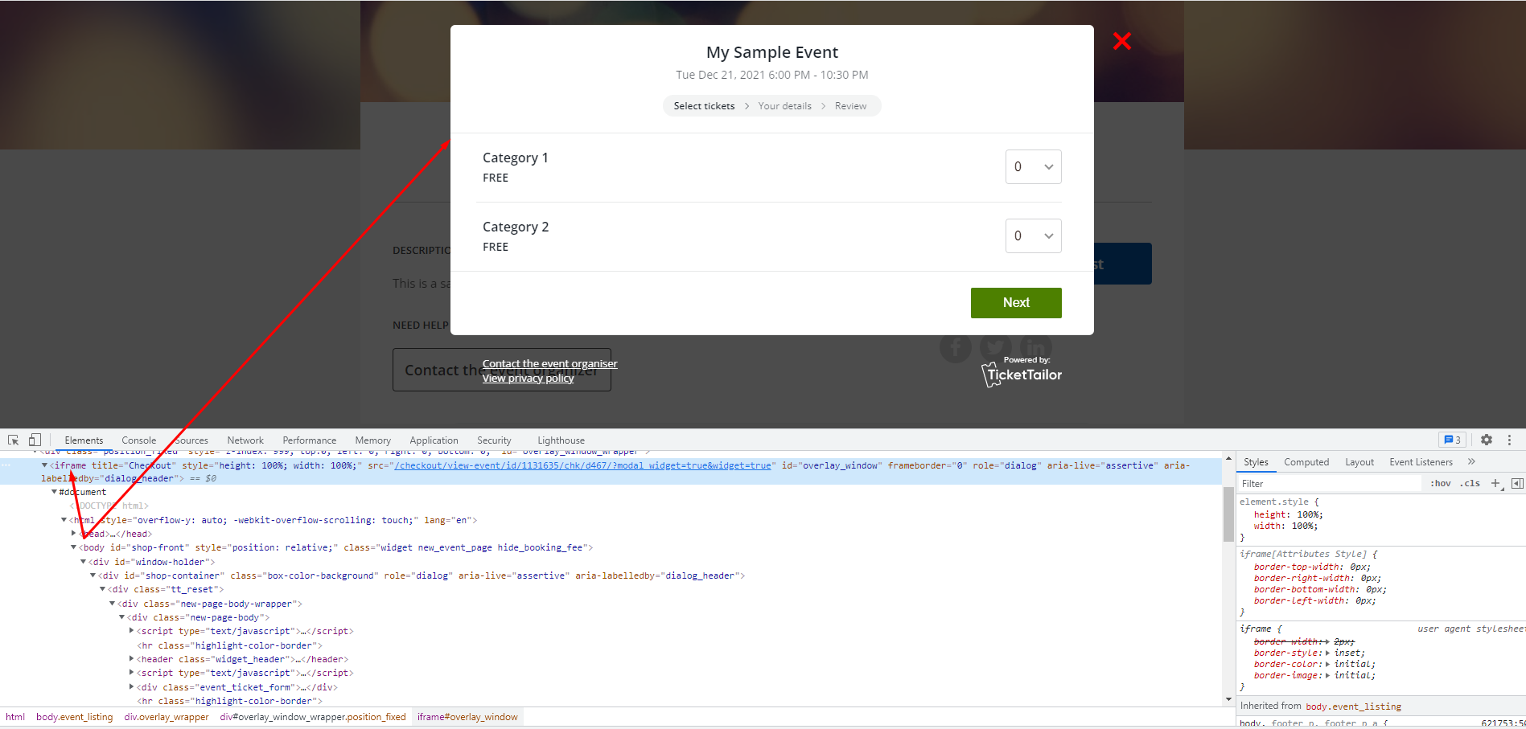Click Your details checkout step

[x=784, y=106]
